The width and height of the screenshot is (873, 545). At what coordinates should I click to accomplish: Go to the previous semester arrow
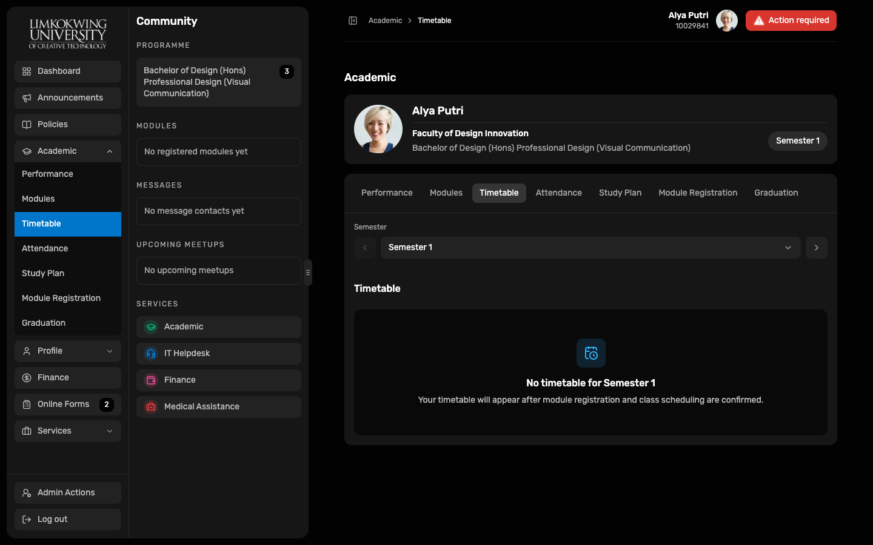(x=365, y=248)
